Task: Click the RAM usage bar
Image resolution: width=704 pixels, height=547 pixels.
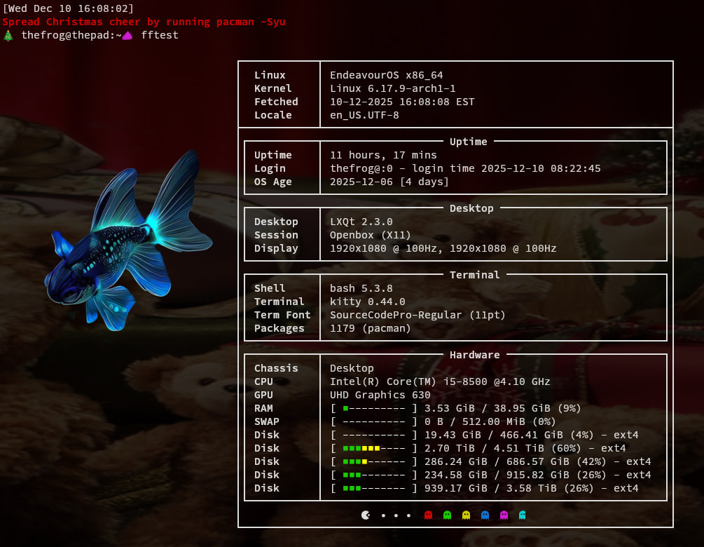Action: coord(374,408)
